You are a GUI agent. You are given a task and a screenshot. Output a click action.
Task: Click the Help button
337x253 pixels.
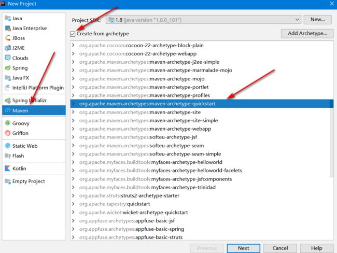point(317,248)
